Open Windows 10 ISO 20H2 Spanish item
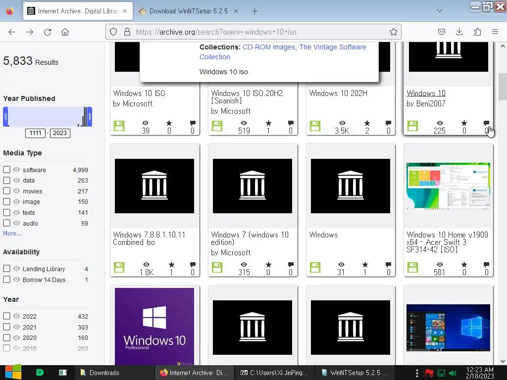This screenshot has width=507, height=380. 247,97
